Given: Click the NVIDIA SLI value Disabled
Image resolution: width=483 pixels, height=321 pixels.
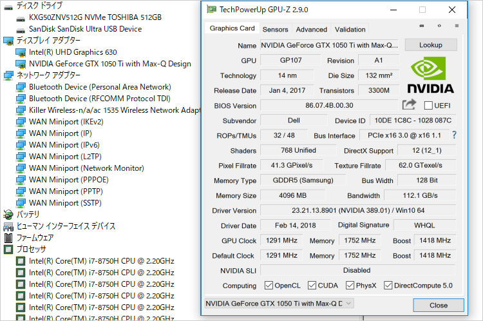Looking at the screenshot, I should click(x=358, y=270).
